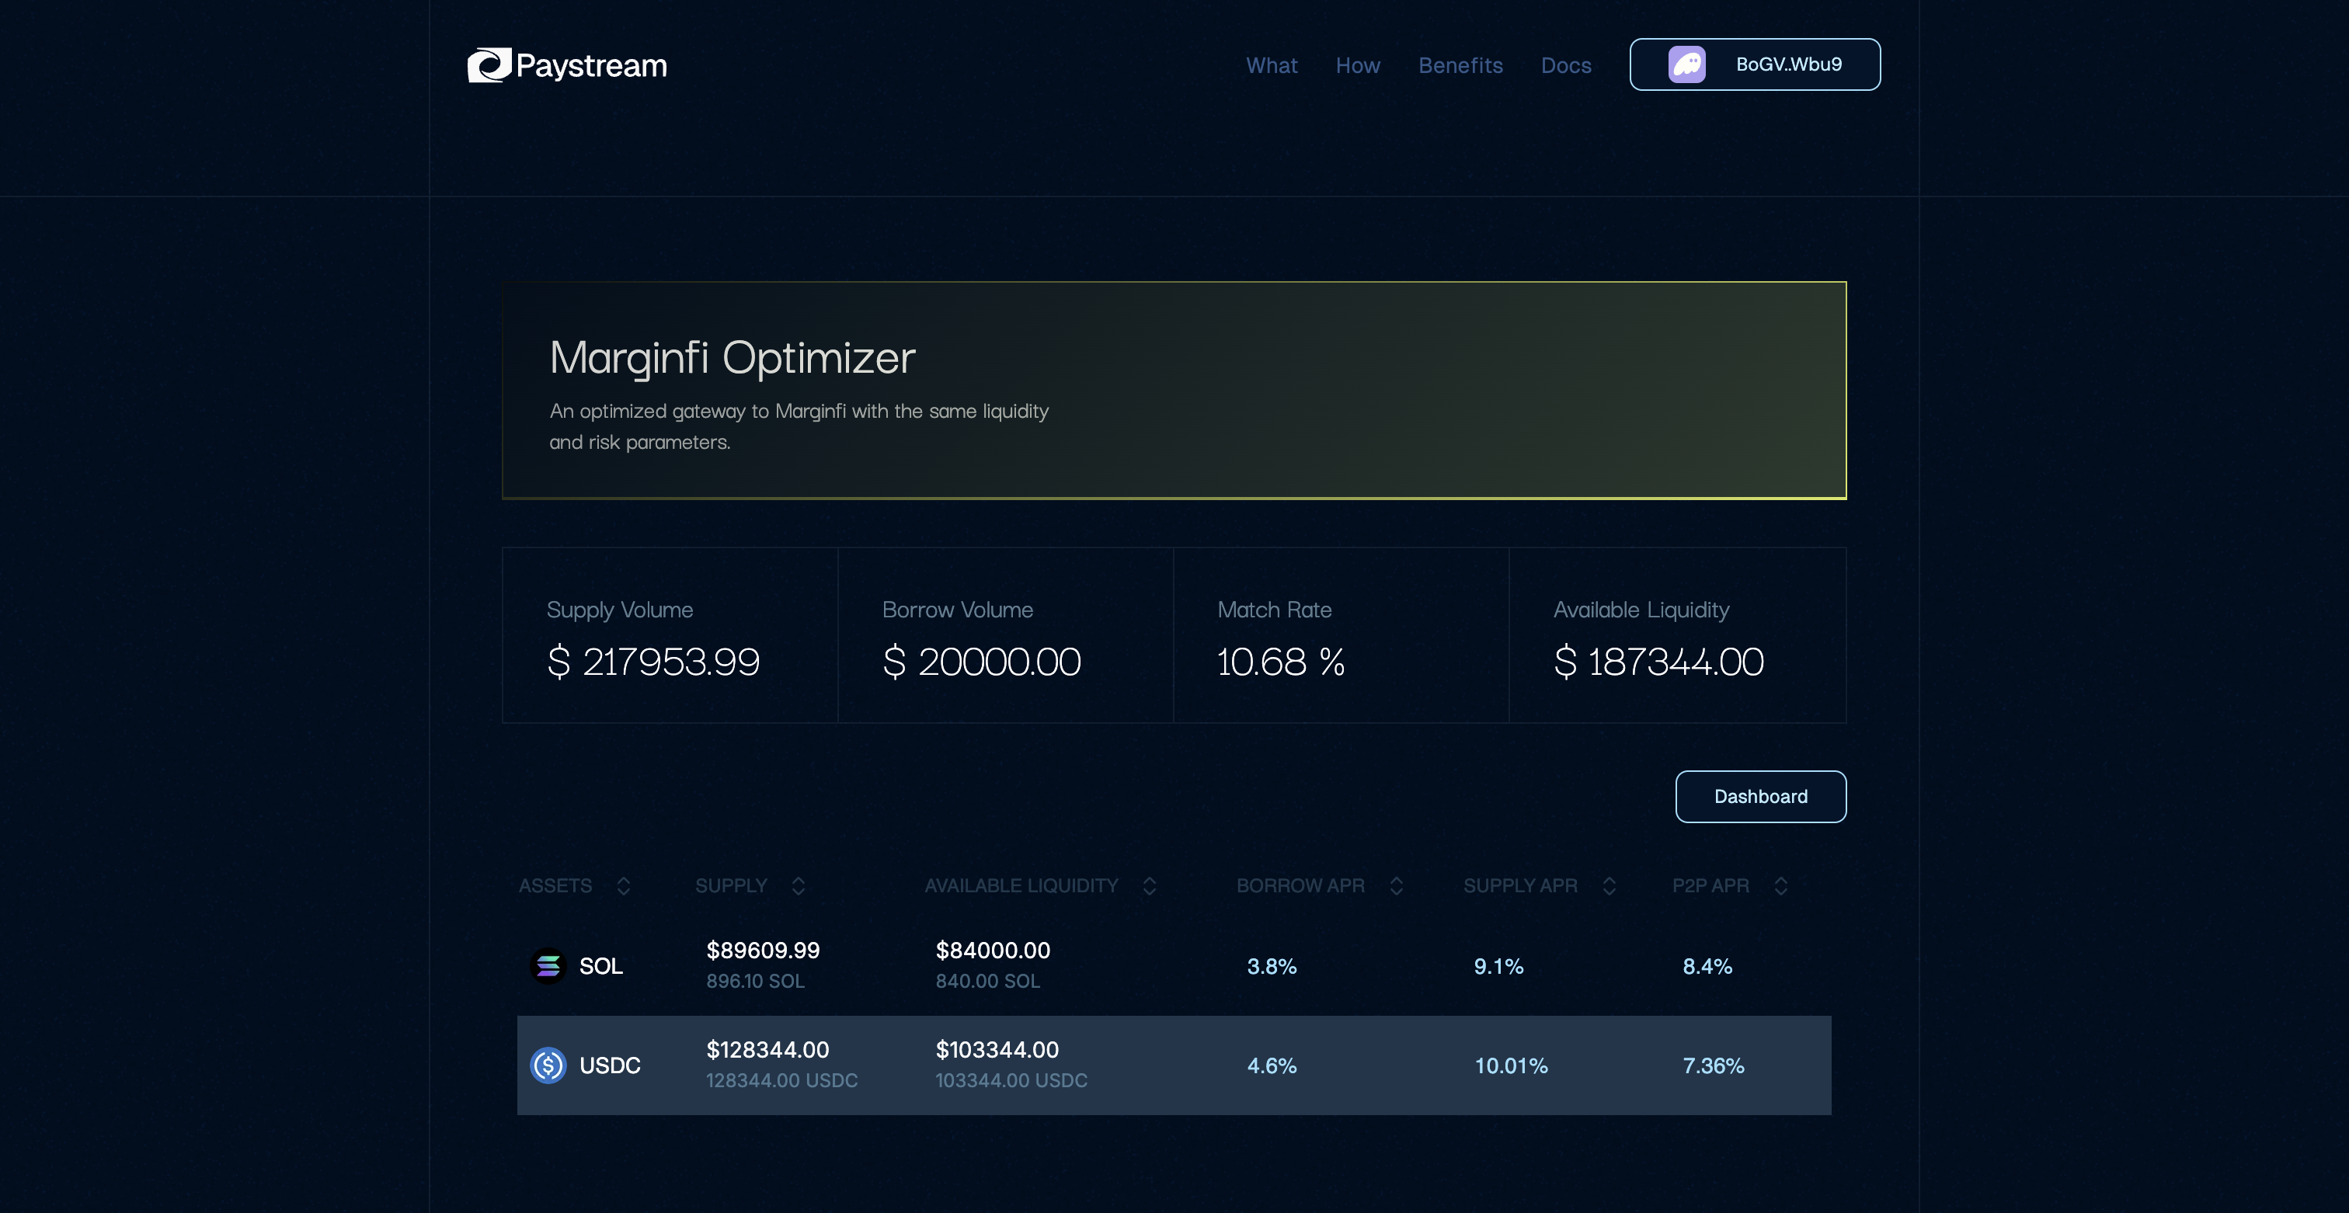Click the ASSETS column header label

click(555, 886)
